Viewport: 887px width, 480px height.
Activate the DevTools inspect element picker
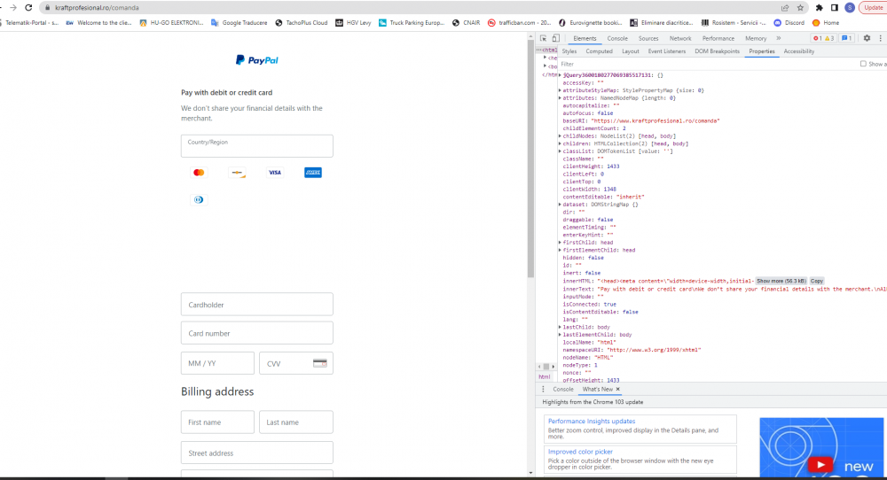point(543,38)
